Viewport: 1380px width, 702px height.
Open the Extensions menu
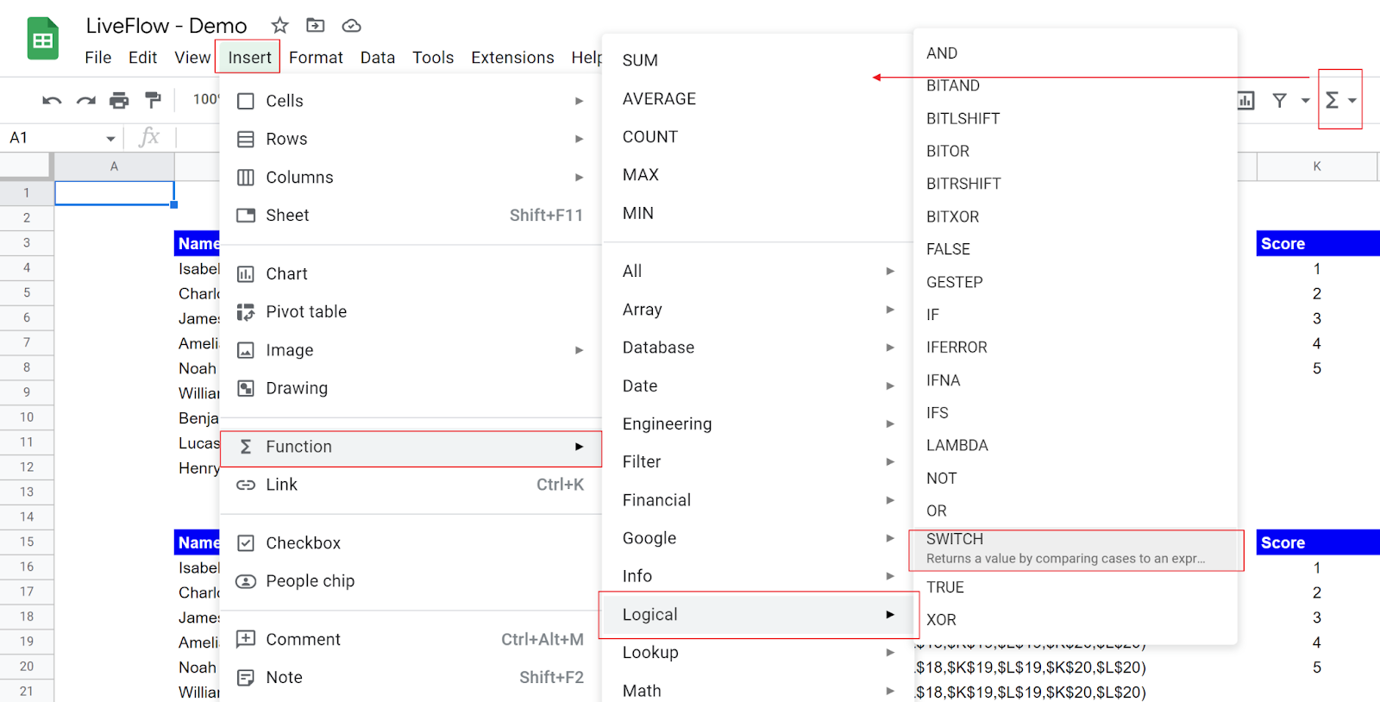512,58
